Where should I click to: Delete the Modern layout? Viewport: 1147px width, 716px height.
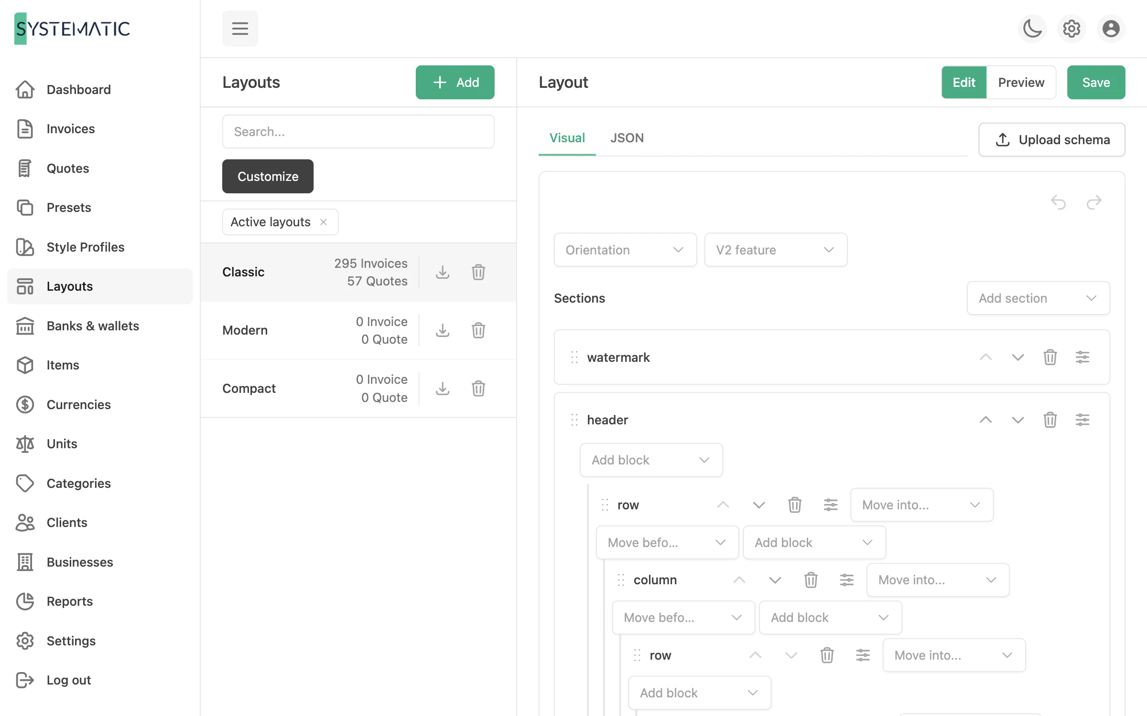[478, 330]
